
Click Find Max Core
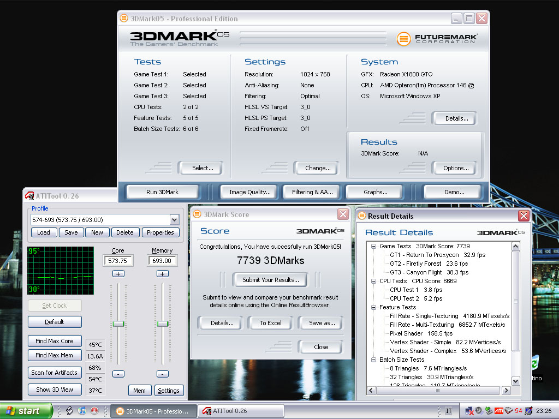click(x=55, y=341)
